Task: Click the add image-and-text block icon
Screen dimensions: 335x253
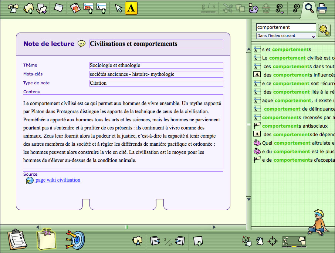Action: pyautogui.click(x=88, y=9)
